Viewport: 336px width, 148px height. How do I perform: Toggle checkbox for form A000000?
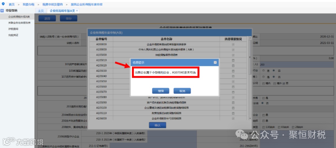pos(233,44)
